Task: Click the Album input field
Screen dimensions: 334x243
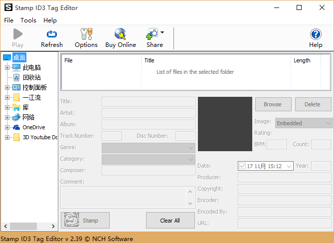Action: [x=149, y=124]
